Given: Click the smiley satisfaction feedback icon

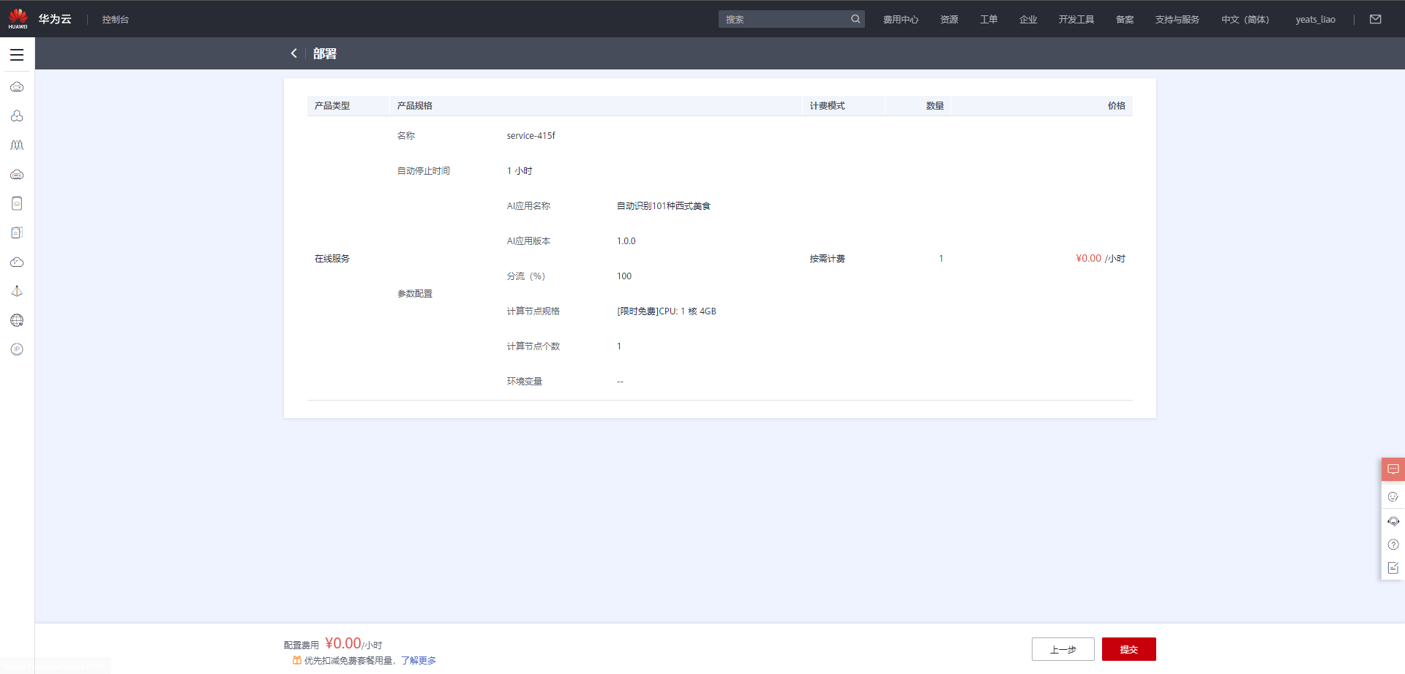Looking at the screenshot, I should click(x=1393, y=496).
